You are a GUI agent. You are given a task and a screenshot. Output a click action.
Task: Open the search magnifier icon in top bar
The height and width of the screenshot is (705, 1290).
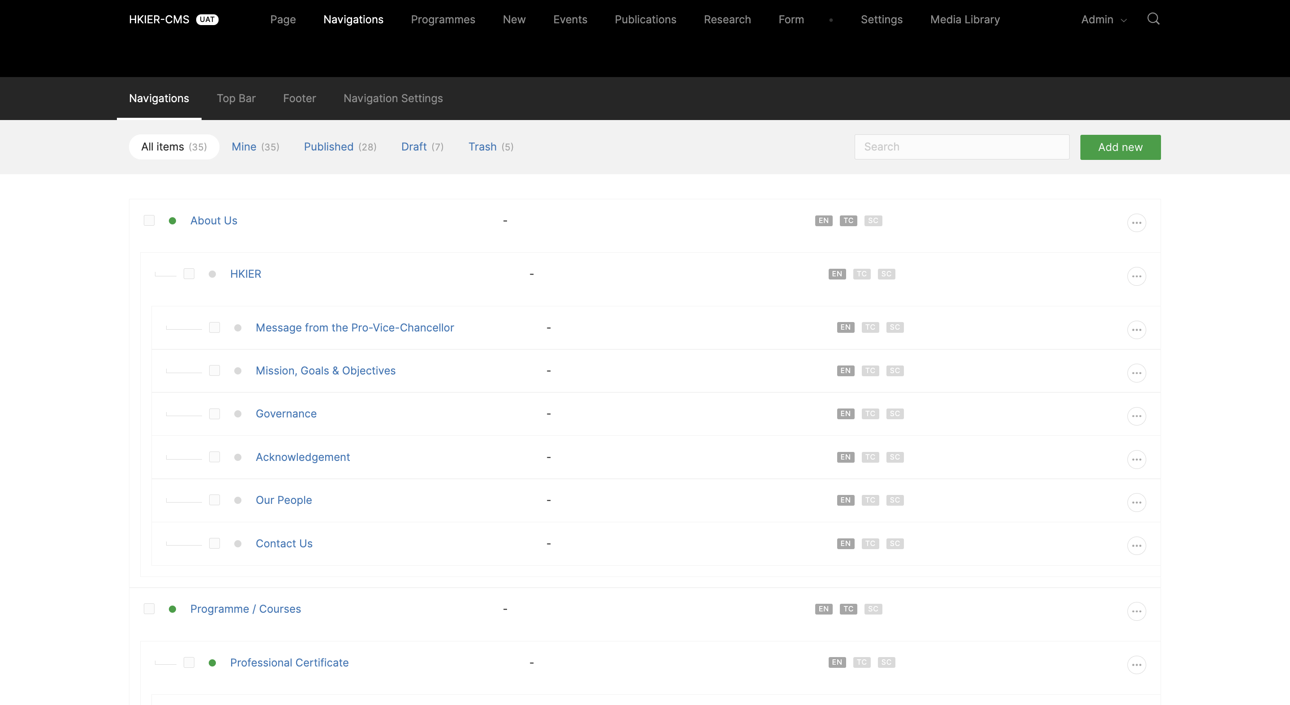(1153, 19)
